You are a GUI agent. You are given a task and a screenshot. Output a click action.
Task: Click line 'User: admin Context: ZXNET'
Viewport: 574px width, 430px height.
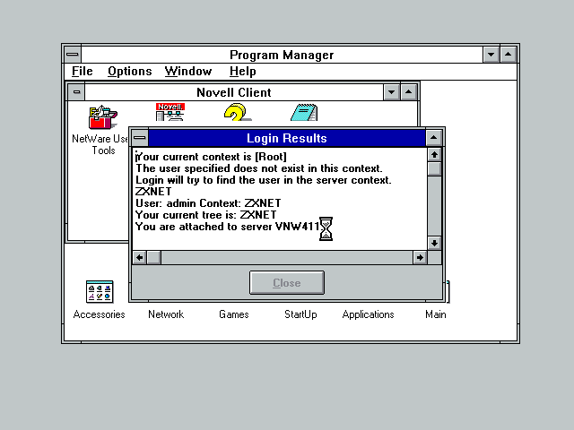pos(208,203)
